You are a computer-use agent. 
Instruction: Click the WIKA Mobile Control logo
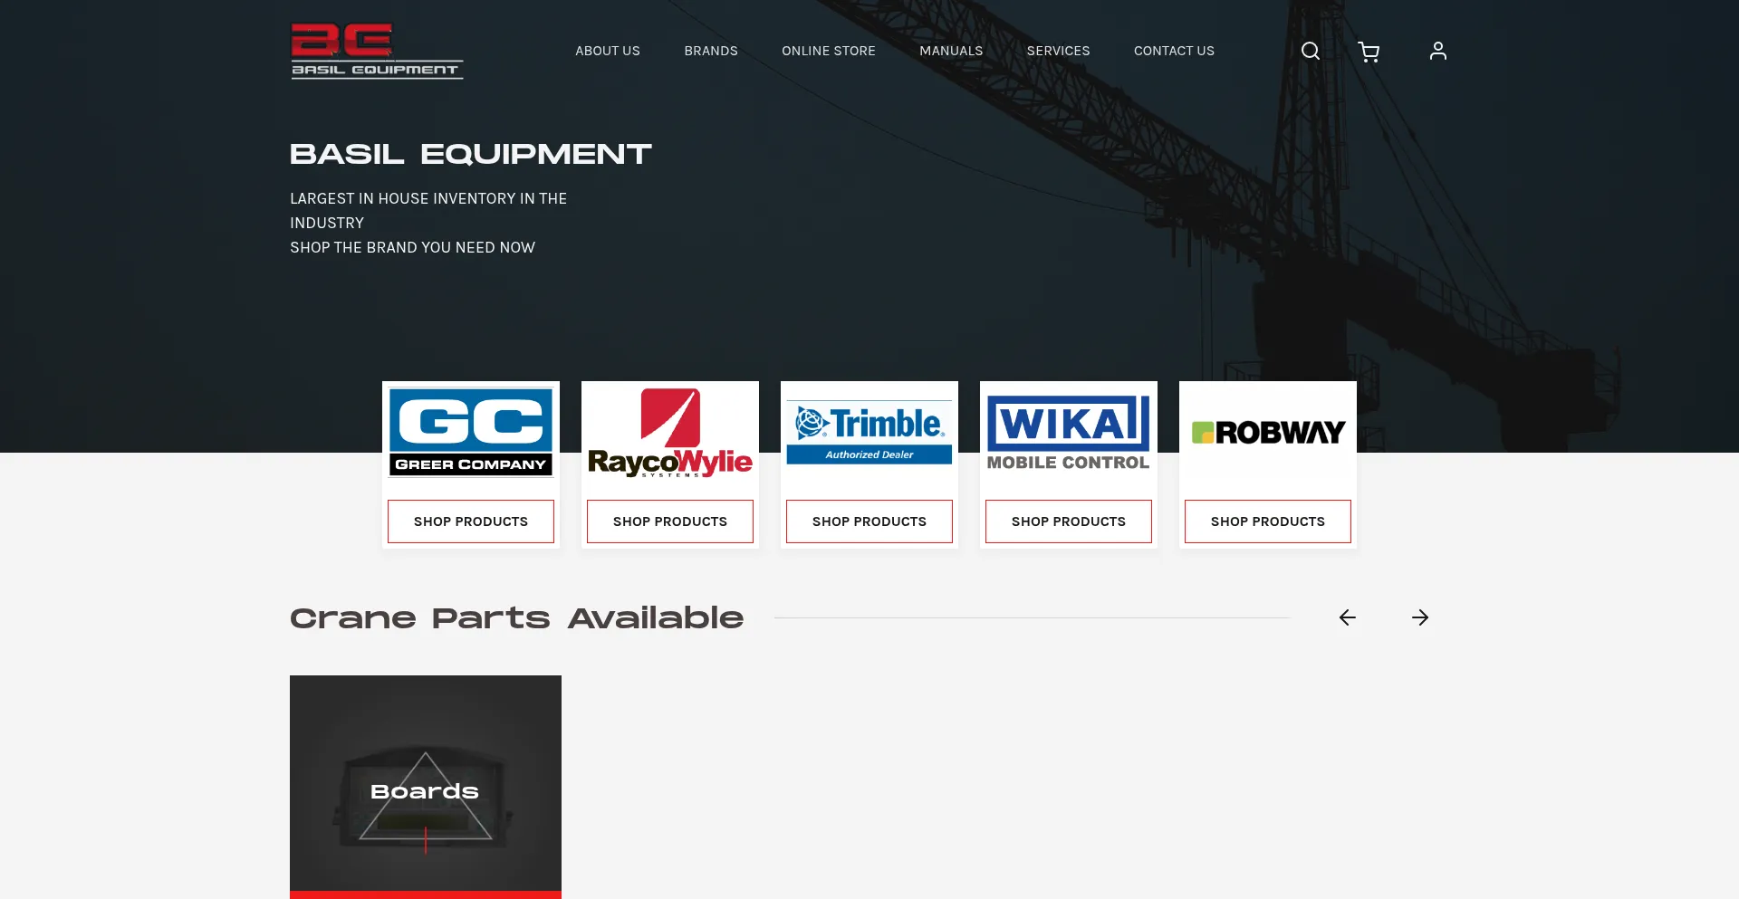(1069, 433)
